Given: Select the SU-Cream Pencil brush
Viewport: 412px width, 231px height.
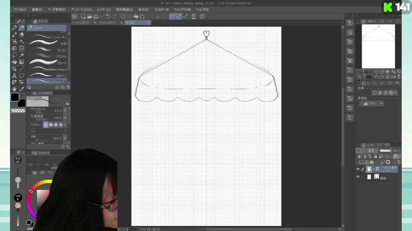Looking at the screenshot, I should click(x=47, y=69).
